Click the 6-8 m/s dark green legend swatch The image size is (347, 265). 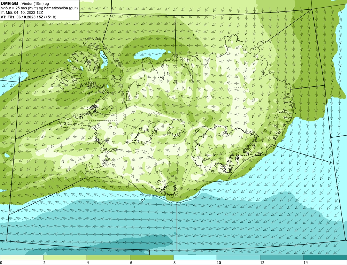(x=152, y=257)
